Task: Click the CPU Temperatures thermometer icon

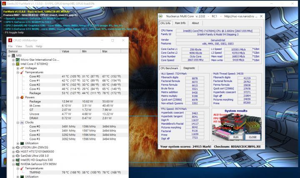Action: pyautogui.click(x=22, y=72)
